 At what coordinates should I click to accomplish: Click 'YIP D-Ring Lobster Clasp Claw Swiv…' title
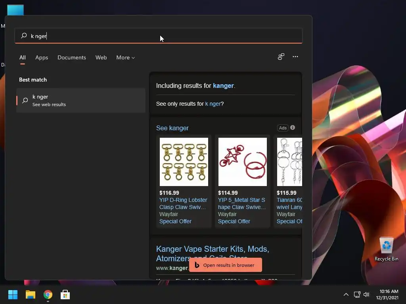(x=183, y=203)
